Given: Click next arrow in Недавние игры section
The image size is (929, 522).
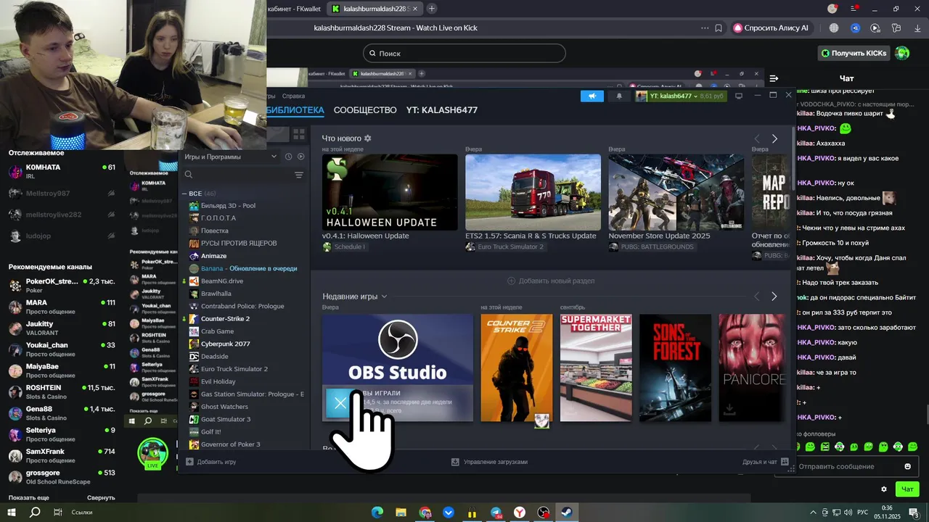Looking at the screenshot, I should [774, 297].
